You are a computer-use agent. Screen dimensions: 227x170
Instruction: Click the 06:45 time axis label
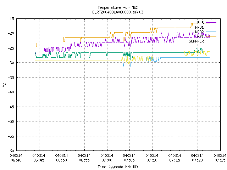(x=39, y=160)
